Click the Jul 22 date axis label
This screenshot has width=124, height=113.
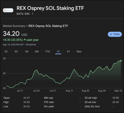pos(36,91)
